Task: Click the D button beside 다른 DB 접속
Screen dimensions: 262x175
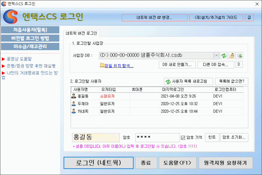Action: pos(239,64)
